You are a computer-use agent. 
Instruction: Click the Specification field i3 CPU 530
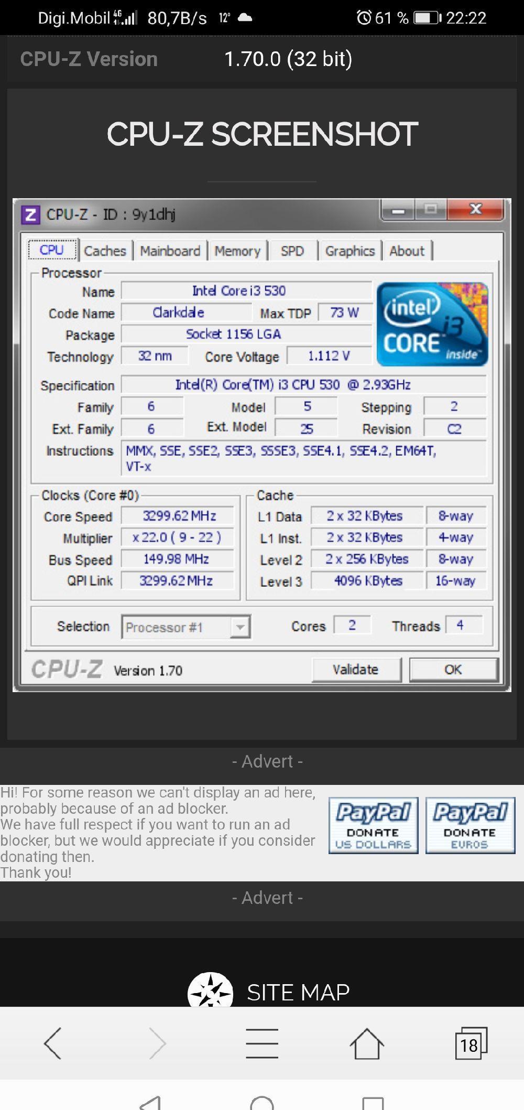coord(304,385)
